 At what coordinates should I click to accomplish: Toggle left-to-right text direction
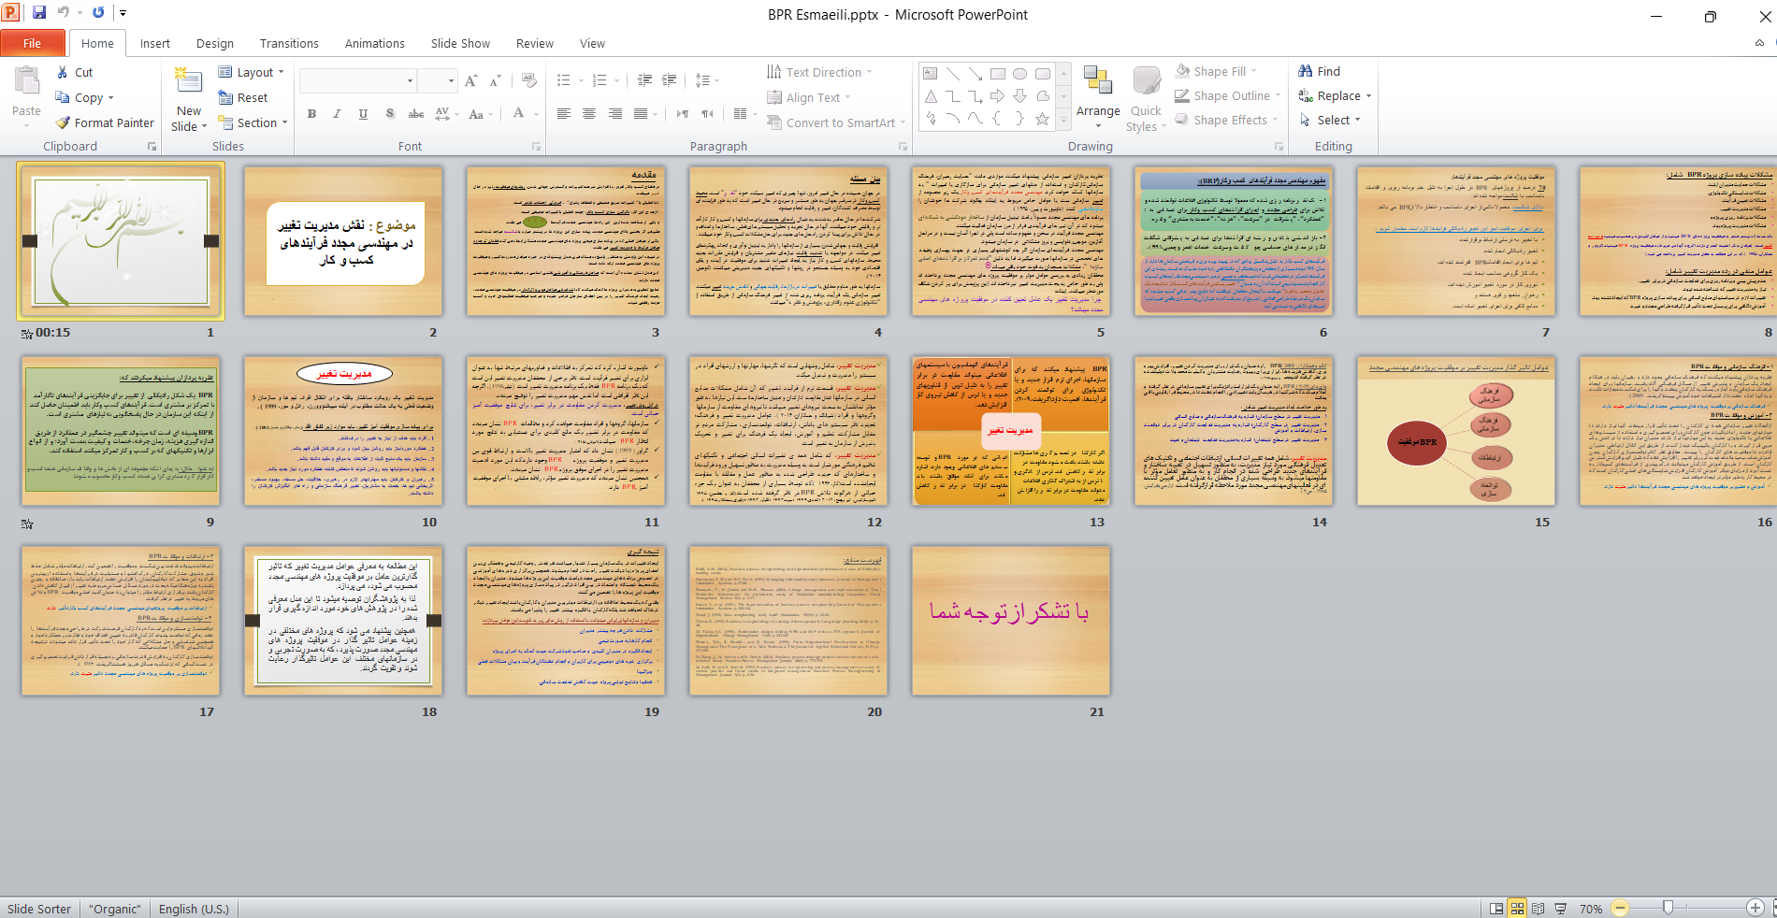pos(683,114)
